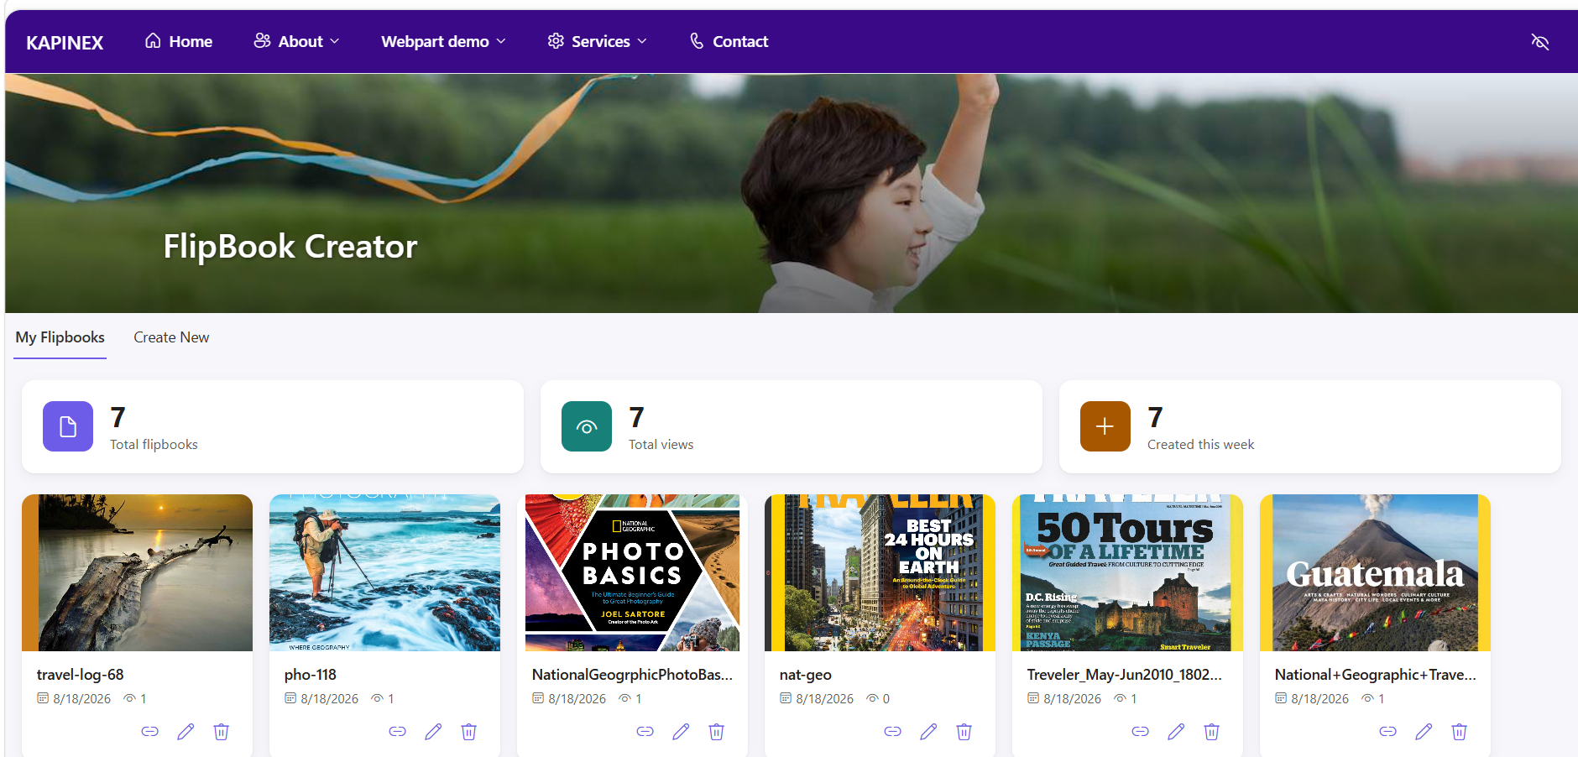The height and width of the screenshot is (757, 1578).
Task: Toggle the crossed-eye visibility icon in header
Action: click(1539, 42)
